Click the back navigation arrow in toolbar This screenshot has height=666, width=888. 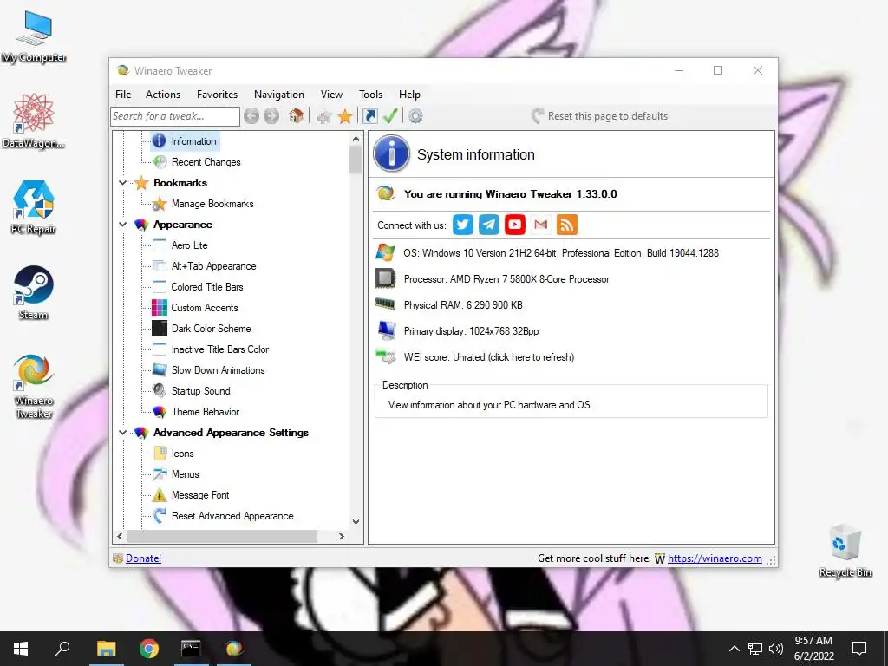pyautogui.click(x=251, y=116)
